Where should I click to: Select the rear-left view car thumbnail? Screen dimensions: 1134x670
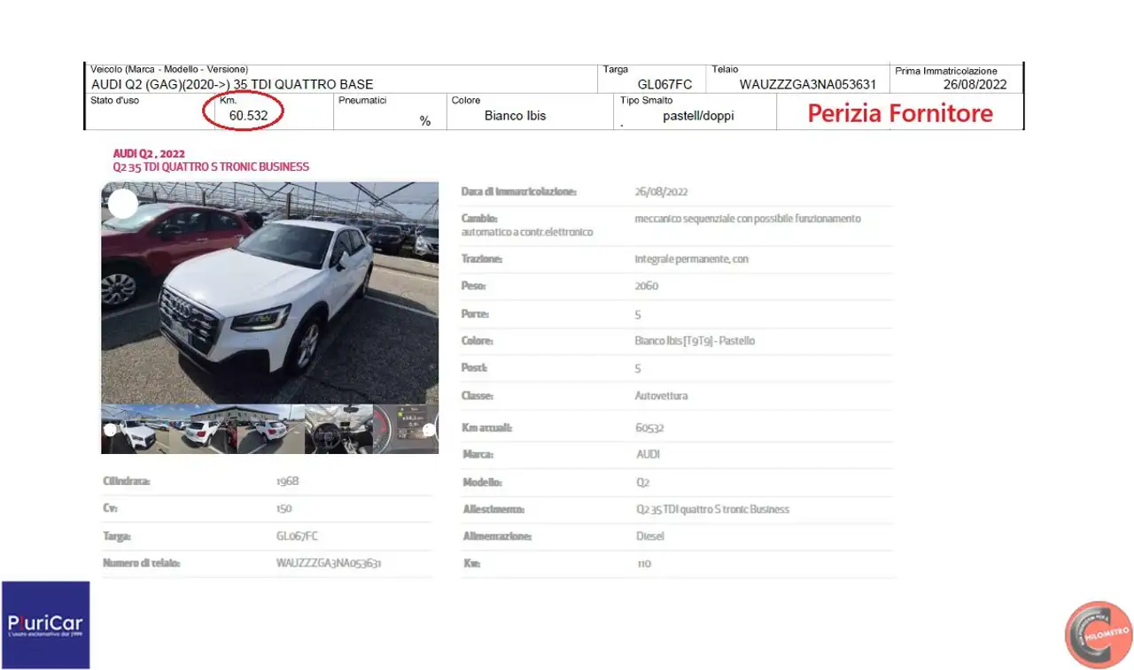pos(203,429)
